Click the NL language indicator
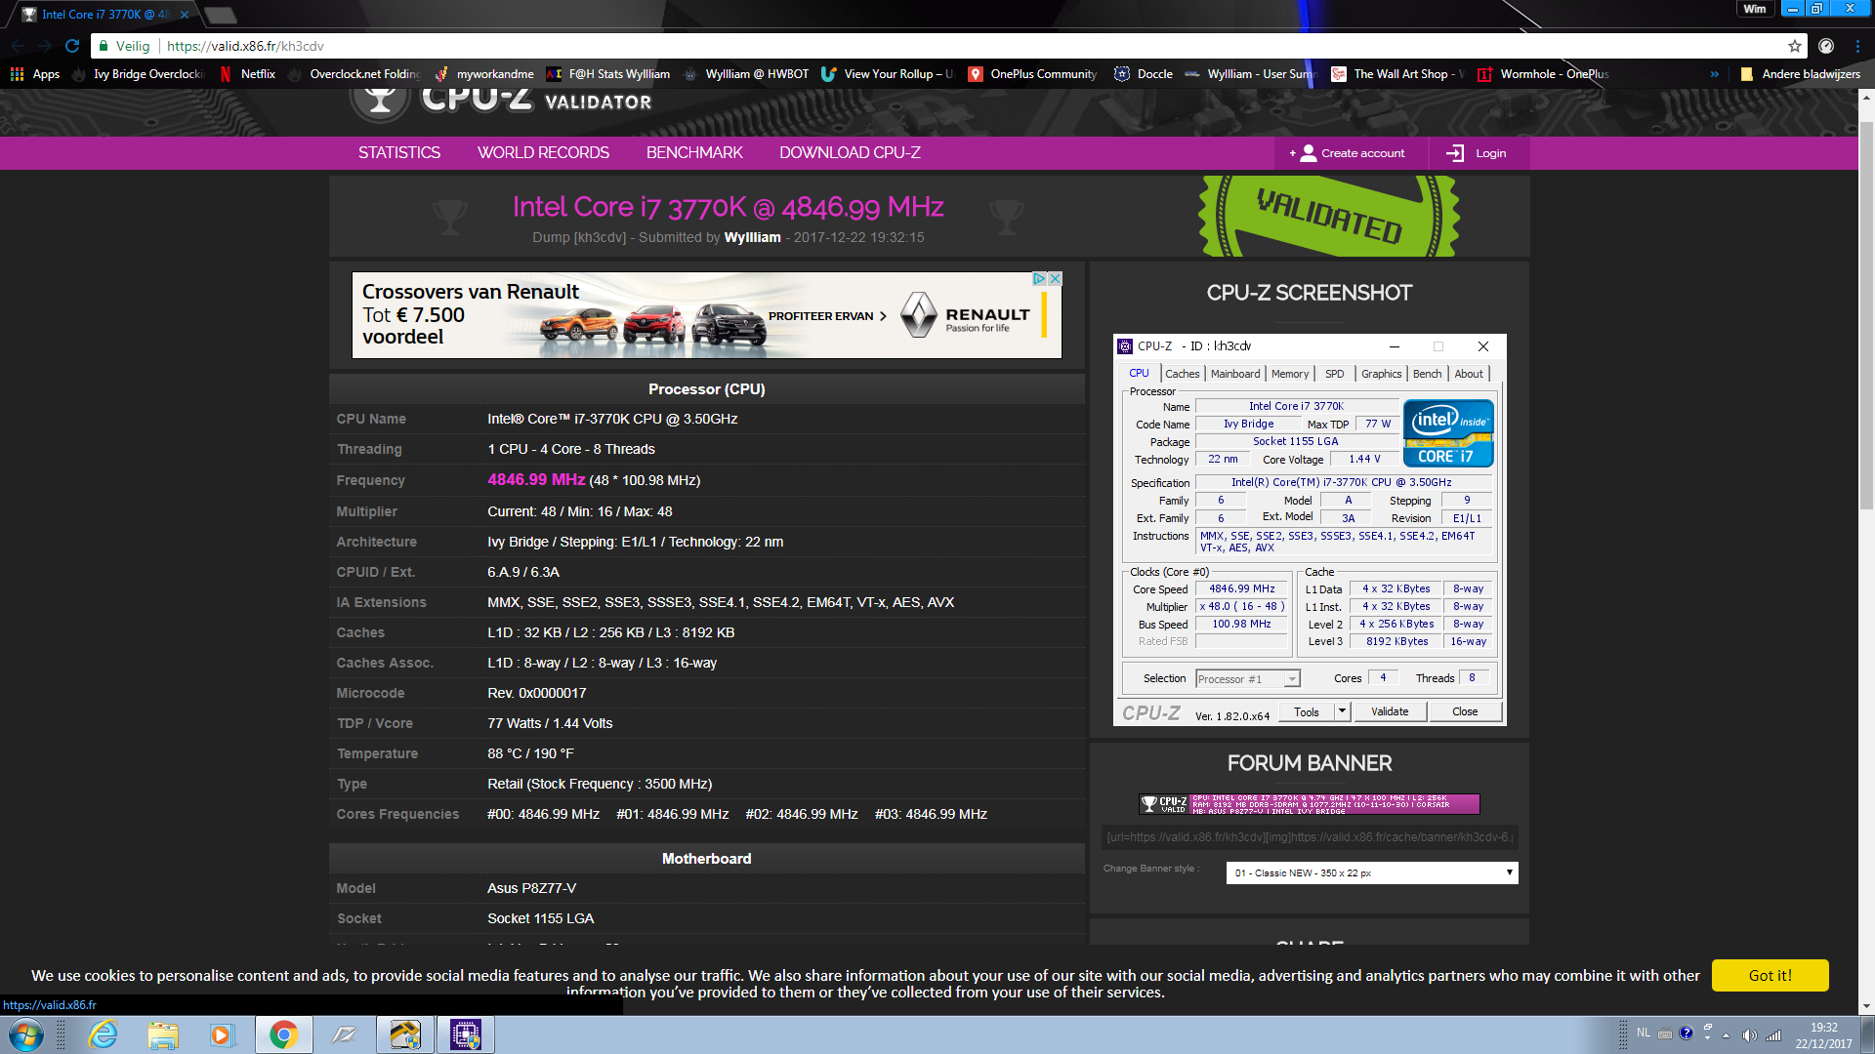The width and height of the screenshot is (1875, 1054). point(1644,1033)
